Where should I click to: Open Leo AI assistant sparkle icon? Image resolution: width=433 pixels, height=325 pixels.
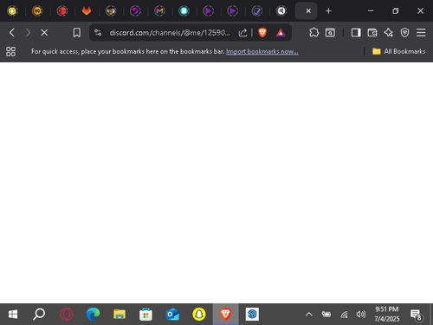coord(389,33)
